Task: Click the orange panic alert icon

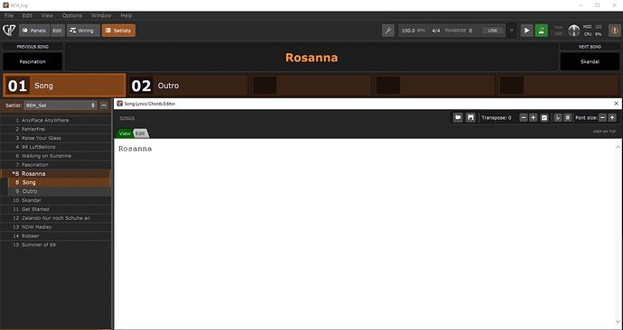Action: click(x=614, y=31)
